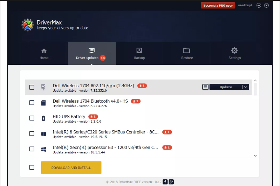This screenshot has width=280, height=186.
Task: Minimize the DriverMax window
Action: click(x=259, y=5)
